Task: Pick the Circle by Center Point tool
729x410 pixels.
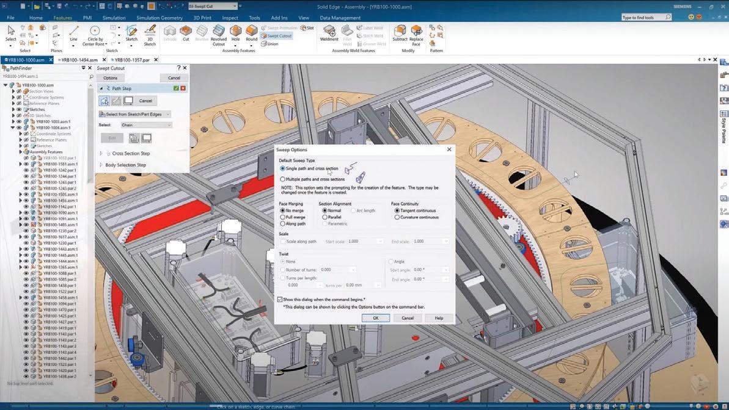Action: [x=94, y=35]
